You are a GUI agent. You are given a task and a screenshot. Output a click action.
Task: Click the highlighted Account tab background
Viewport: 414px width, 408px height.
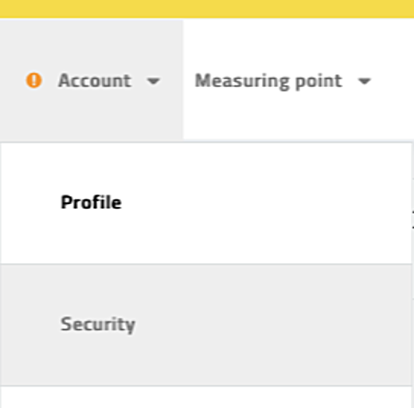click(92, 80)
